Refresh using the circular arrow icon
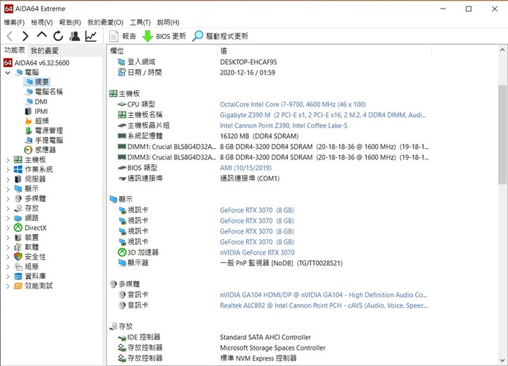The image size is (508, 366). point(58,36)
